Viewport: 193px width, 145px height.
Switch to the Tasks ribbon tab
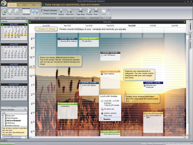coord(20,5)
